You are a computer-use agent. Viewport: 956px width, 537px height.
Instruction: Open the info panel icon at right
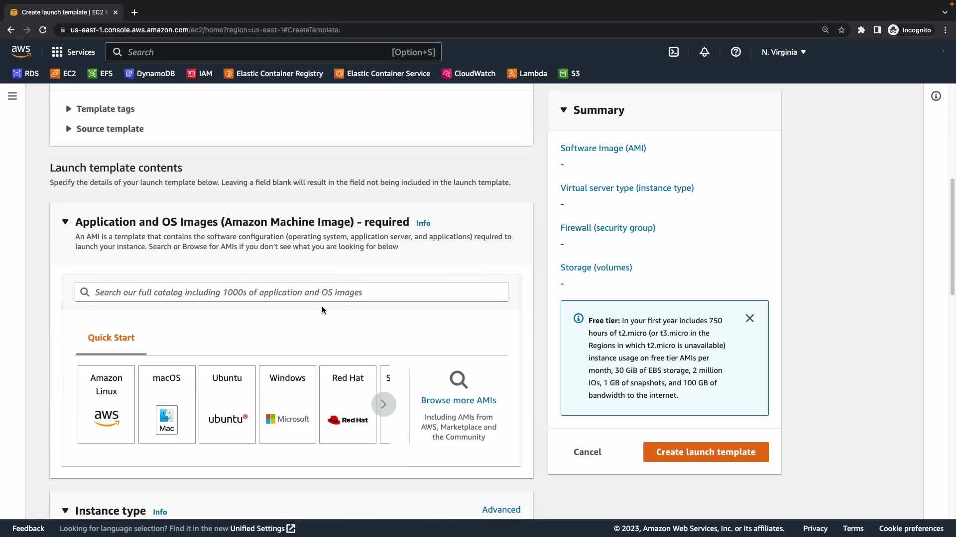point(936,96)
